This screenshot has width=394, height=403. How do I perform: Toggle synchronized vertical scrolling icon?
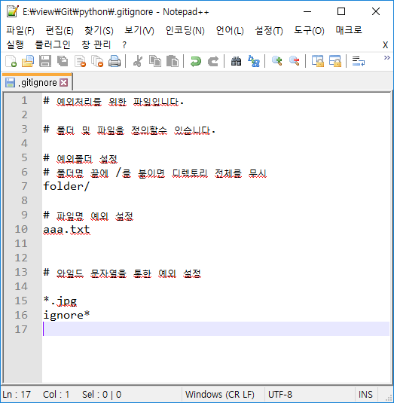click(318, 62)
